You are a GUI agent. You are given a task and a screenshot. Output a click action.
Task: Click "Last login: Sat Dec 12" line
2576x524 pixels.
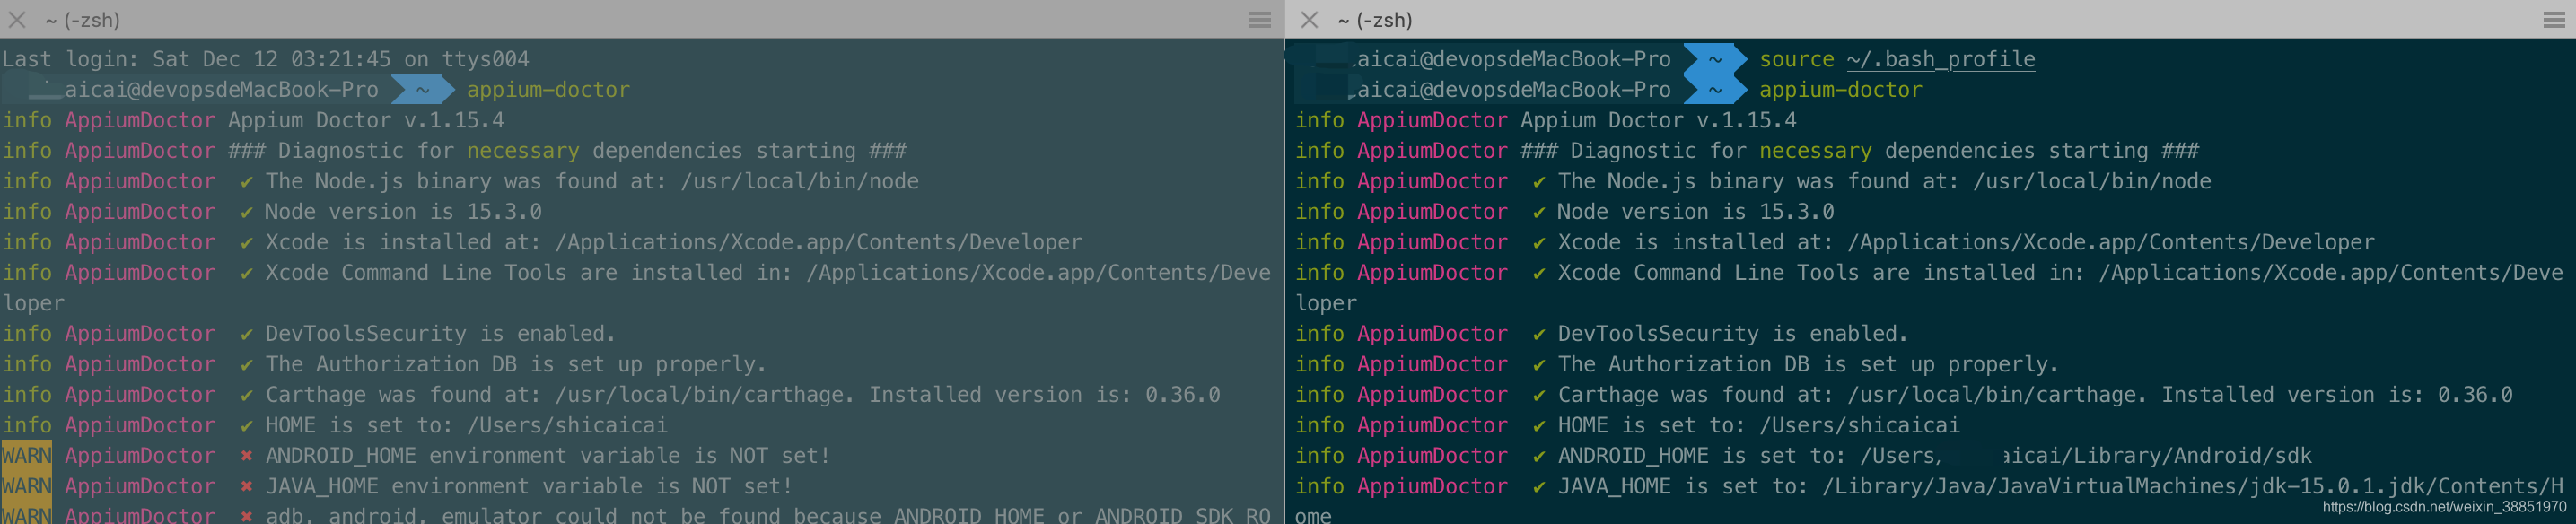265,59
